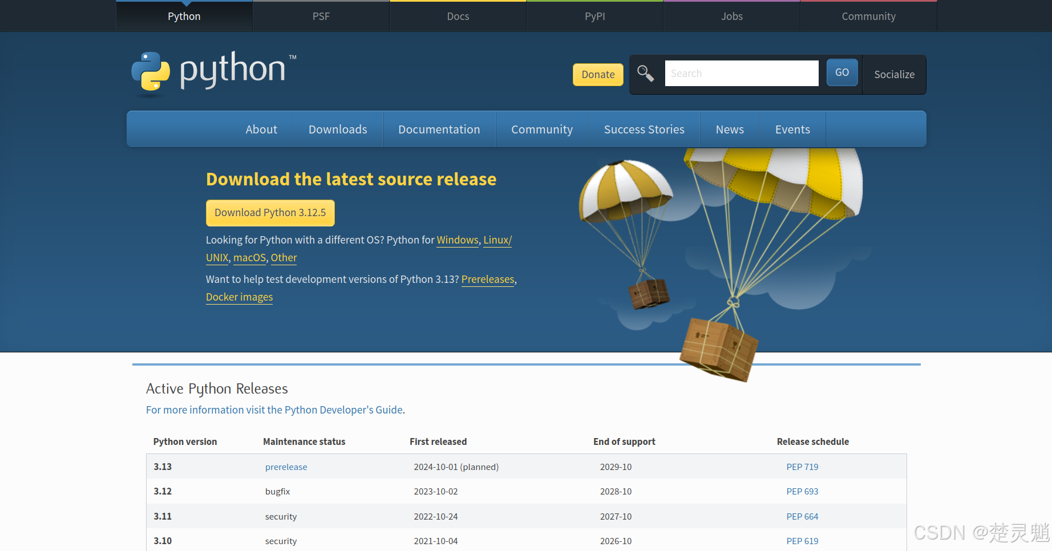This screenshot has height=551, width=1052.
Task: Go to the PyPI top tab
Action: point(595,16)
